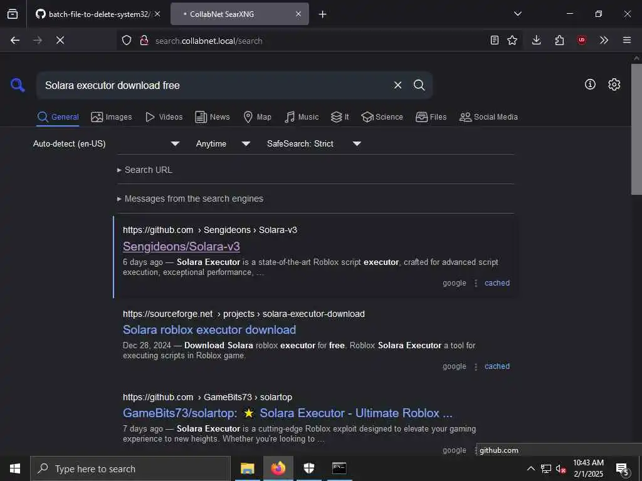
Task: Select the General search category
Action: 58,117
